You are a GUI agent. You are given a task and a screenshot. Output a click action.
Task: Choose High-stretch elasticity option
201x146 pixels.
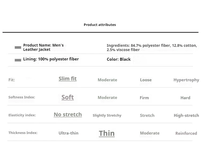(x=186, y=115)
